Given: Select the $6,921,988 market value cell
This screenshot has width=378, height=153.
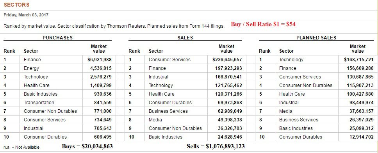Looking at the screenshot, I should 99,59.
